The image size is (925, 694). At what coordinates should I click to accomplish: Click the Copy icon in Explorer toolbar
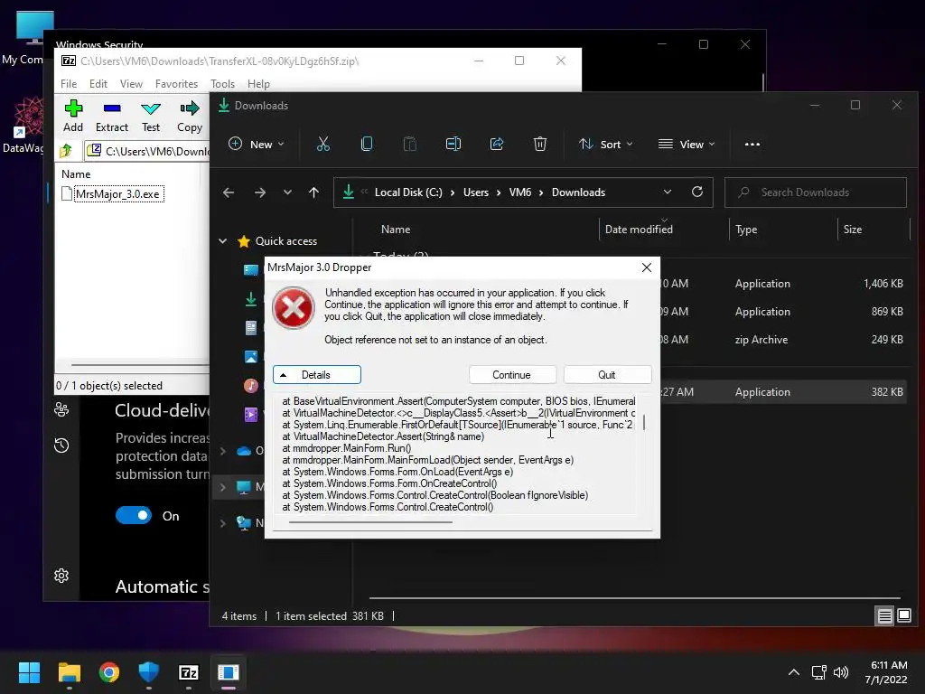367,144
